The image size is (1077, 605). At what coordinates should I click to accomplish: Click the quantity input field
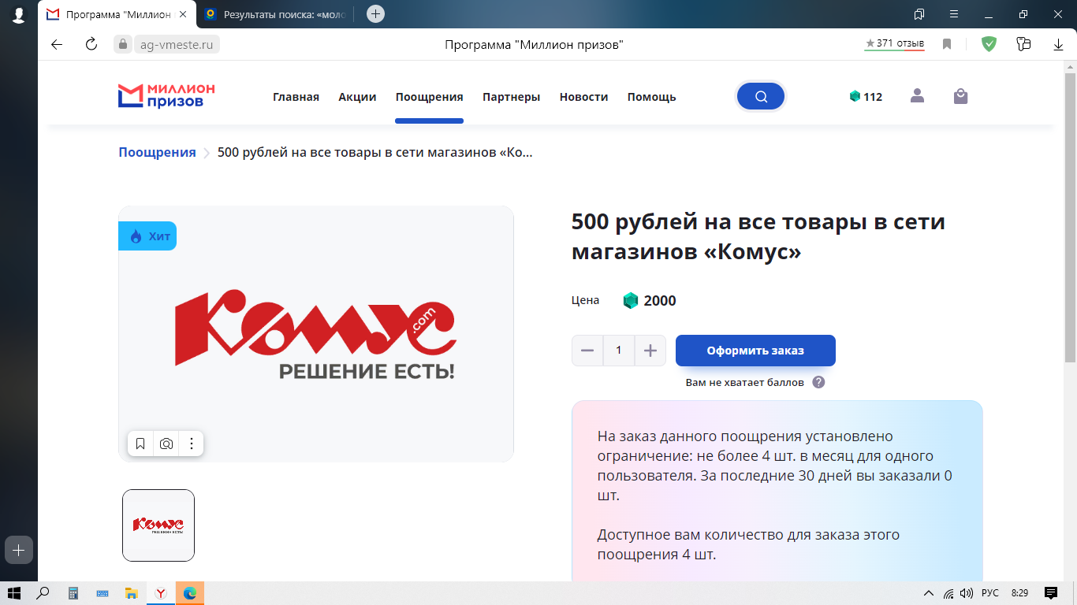pos(619,351)
